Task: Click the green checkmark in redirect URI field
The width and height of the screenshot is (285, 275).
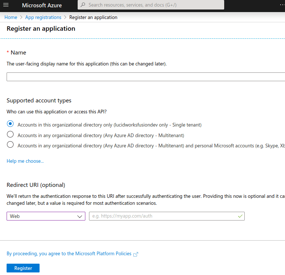Action: point(240,216)
